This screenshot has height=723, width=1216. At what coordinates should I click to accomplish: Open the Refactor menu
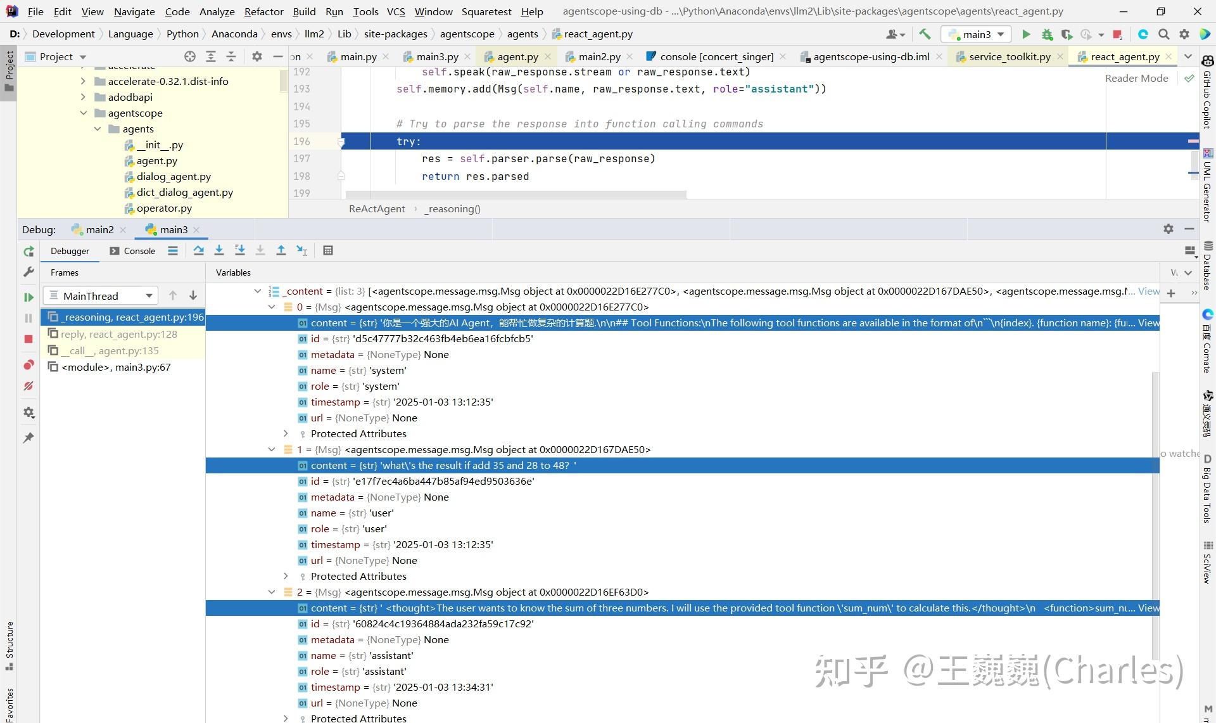263,11
